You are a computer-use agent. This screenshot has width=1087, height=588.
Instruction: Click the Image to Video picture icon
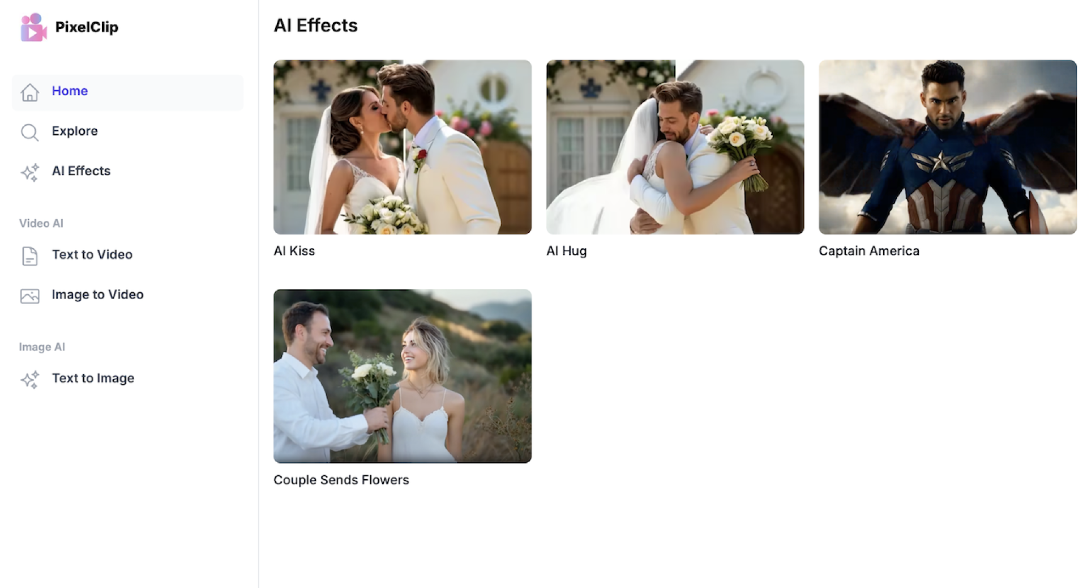(x=30, y=296)
